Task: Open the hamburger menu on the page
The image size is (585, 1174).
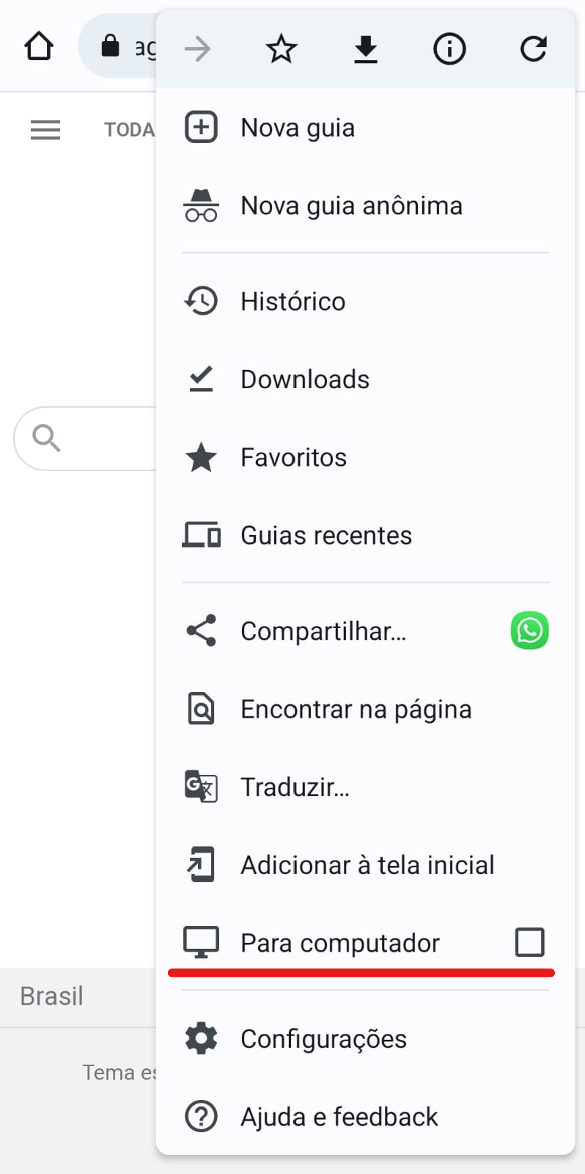Action: (45, 130)
